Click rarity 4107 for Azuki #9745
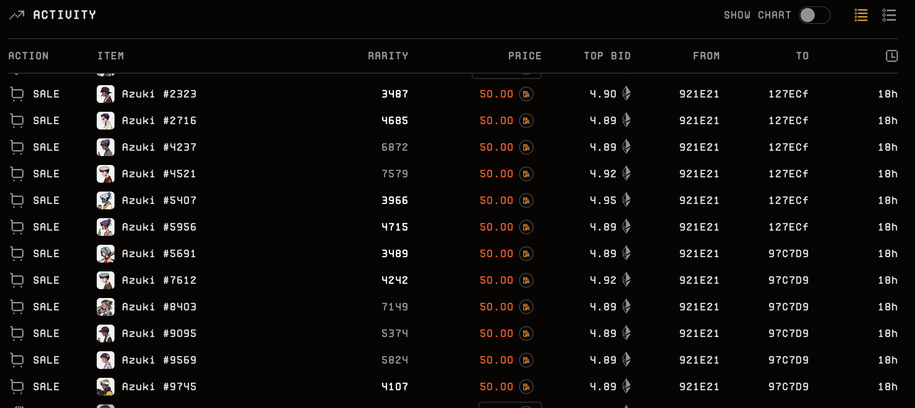This screenshot has height=408, width=915. point(395,387)
